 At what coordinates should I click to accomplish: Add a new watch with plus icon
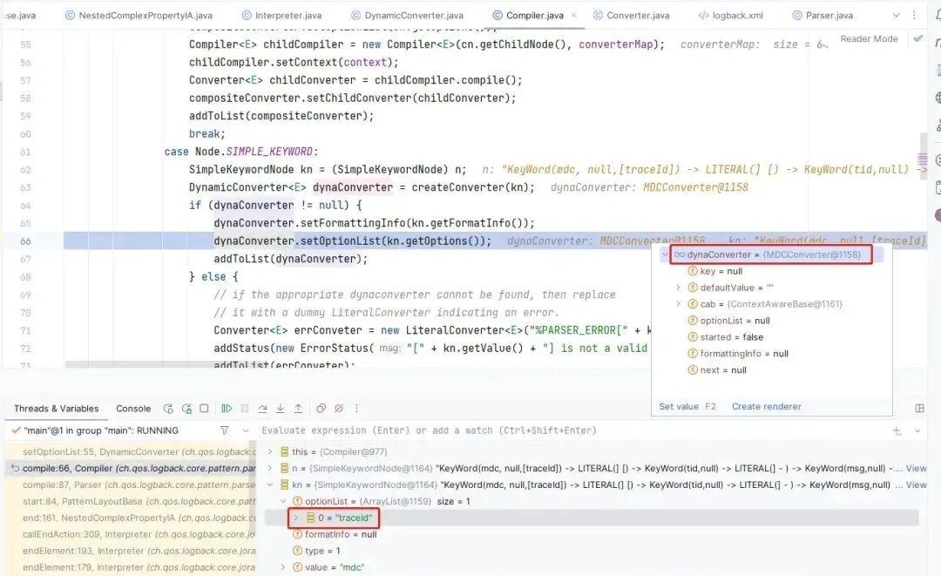(x=897, y=430)
